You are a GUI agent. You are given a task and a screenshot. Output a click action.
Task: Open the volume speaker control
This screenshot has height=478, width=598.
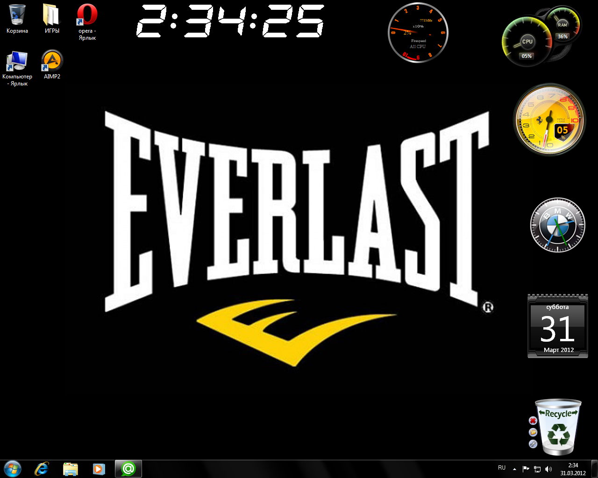(x=548, y=469)
